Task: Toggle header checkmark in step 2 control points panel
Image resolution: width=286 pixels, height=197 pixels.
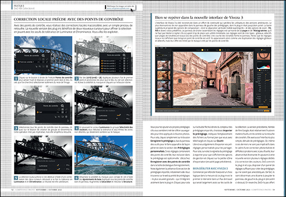Action: click(128, 58)
